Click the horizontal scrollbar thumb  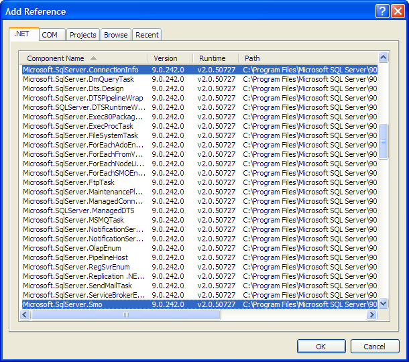click(x=126, y=315)
